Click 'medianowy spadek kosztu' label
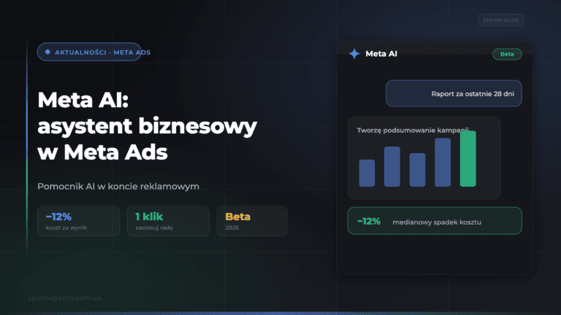This screenshot has width=561, height=315. (437, 222)
